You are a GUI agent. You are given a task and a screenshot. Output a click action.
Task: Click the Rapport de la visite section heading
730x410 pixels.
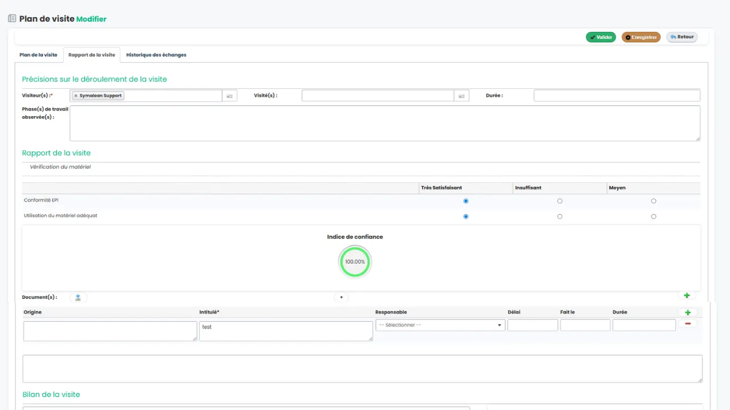(x=56, y=153)
